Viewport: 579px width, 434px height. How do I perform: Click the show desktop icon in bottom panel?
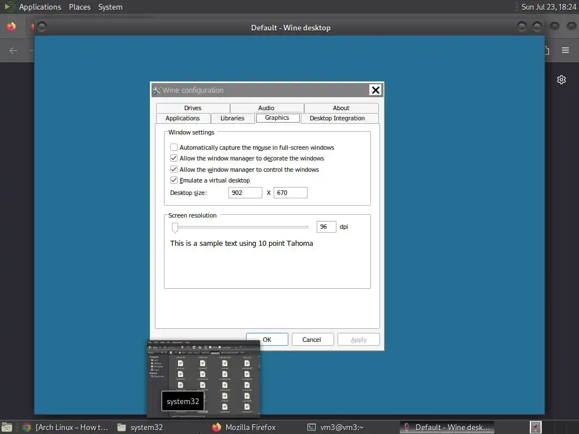click(7, 427)
